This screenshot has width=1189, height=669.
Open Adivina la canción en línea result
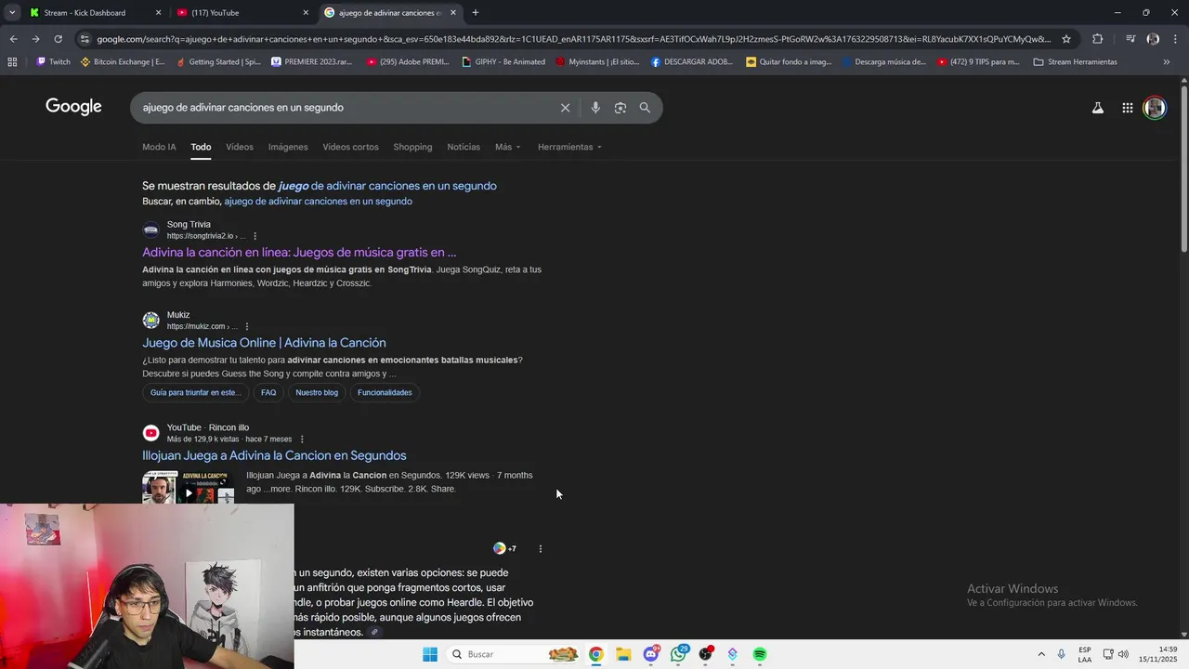(299, 252)
